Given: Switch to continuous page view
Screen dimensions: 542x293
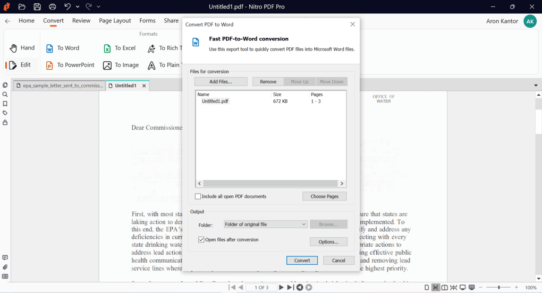Looking at the screenshot, I should tap(436, 288).
